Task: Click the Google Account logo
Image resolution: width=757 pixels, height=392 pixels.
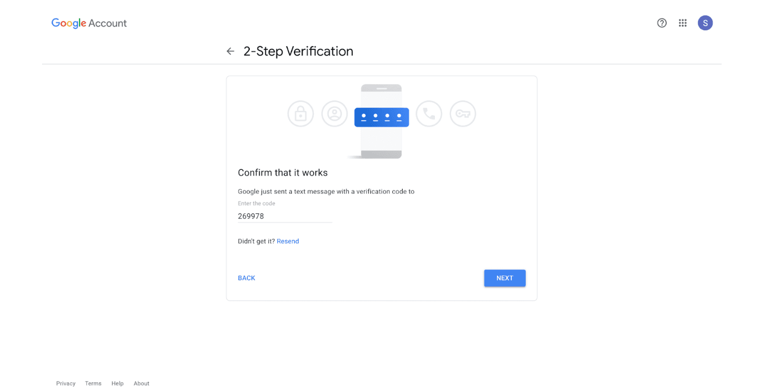Action: tap(89, 23)
